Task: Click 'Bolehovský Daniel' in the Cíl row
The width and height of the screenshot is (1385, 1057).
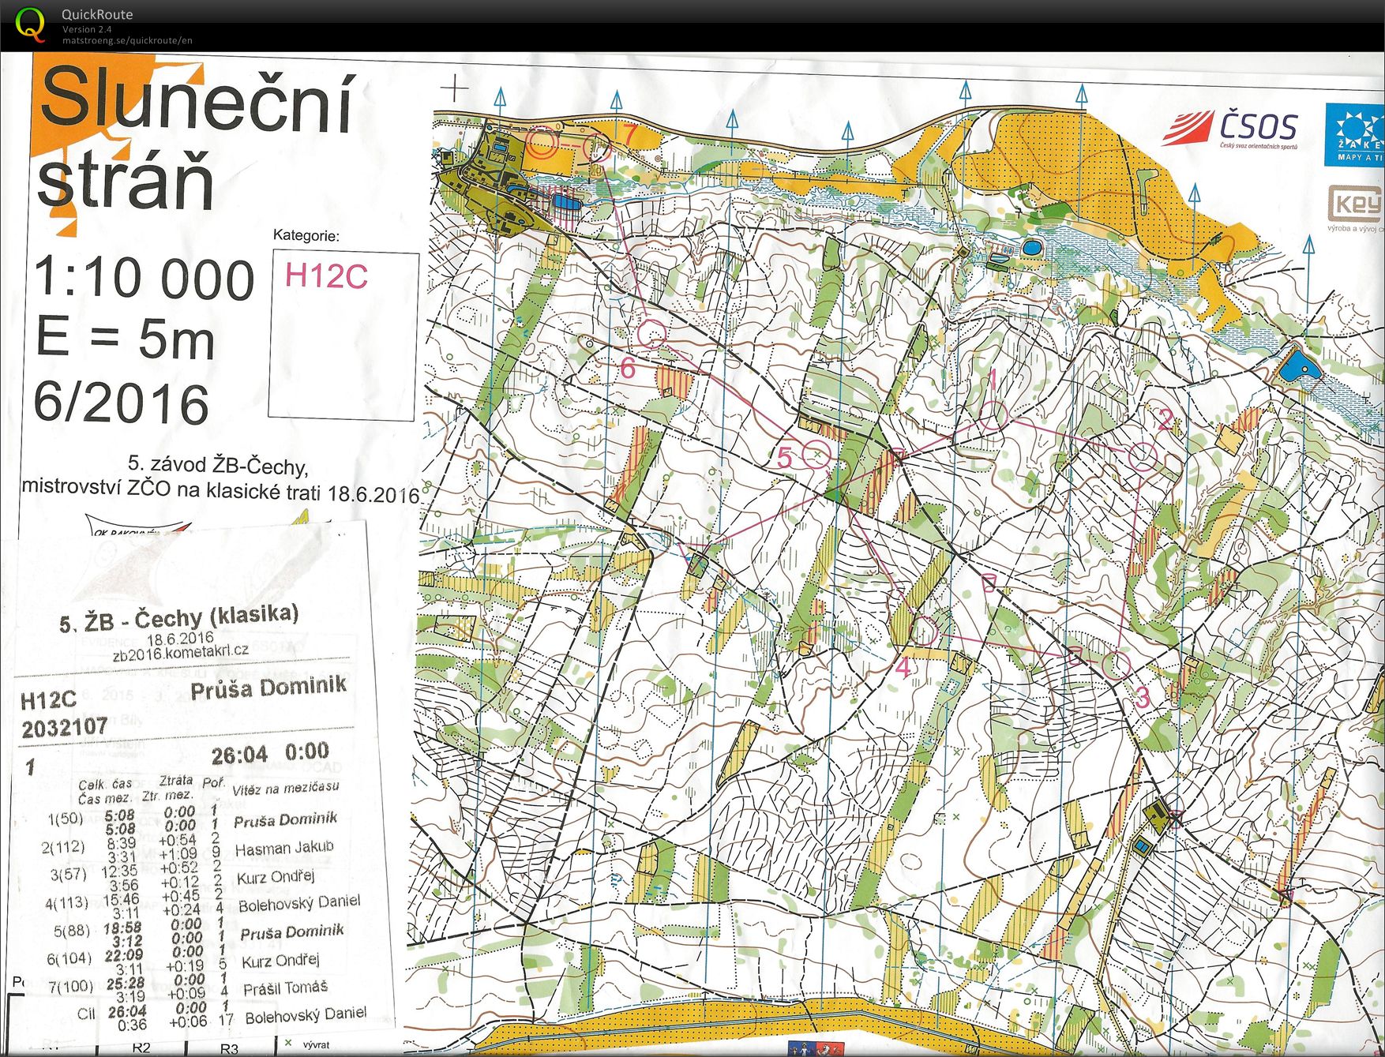Action: pyautogui.click(x=306, y=1015)
